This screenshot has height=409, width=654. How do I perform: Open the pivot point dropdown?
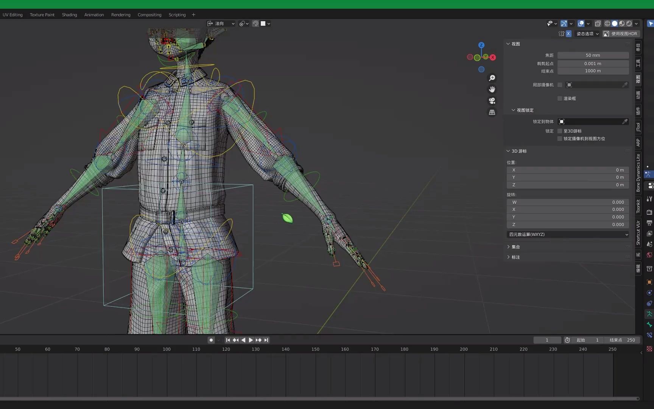[244, 23]
